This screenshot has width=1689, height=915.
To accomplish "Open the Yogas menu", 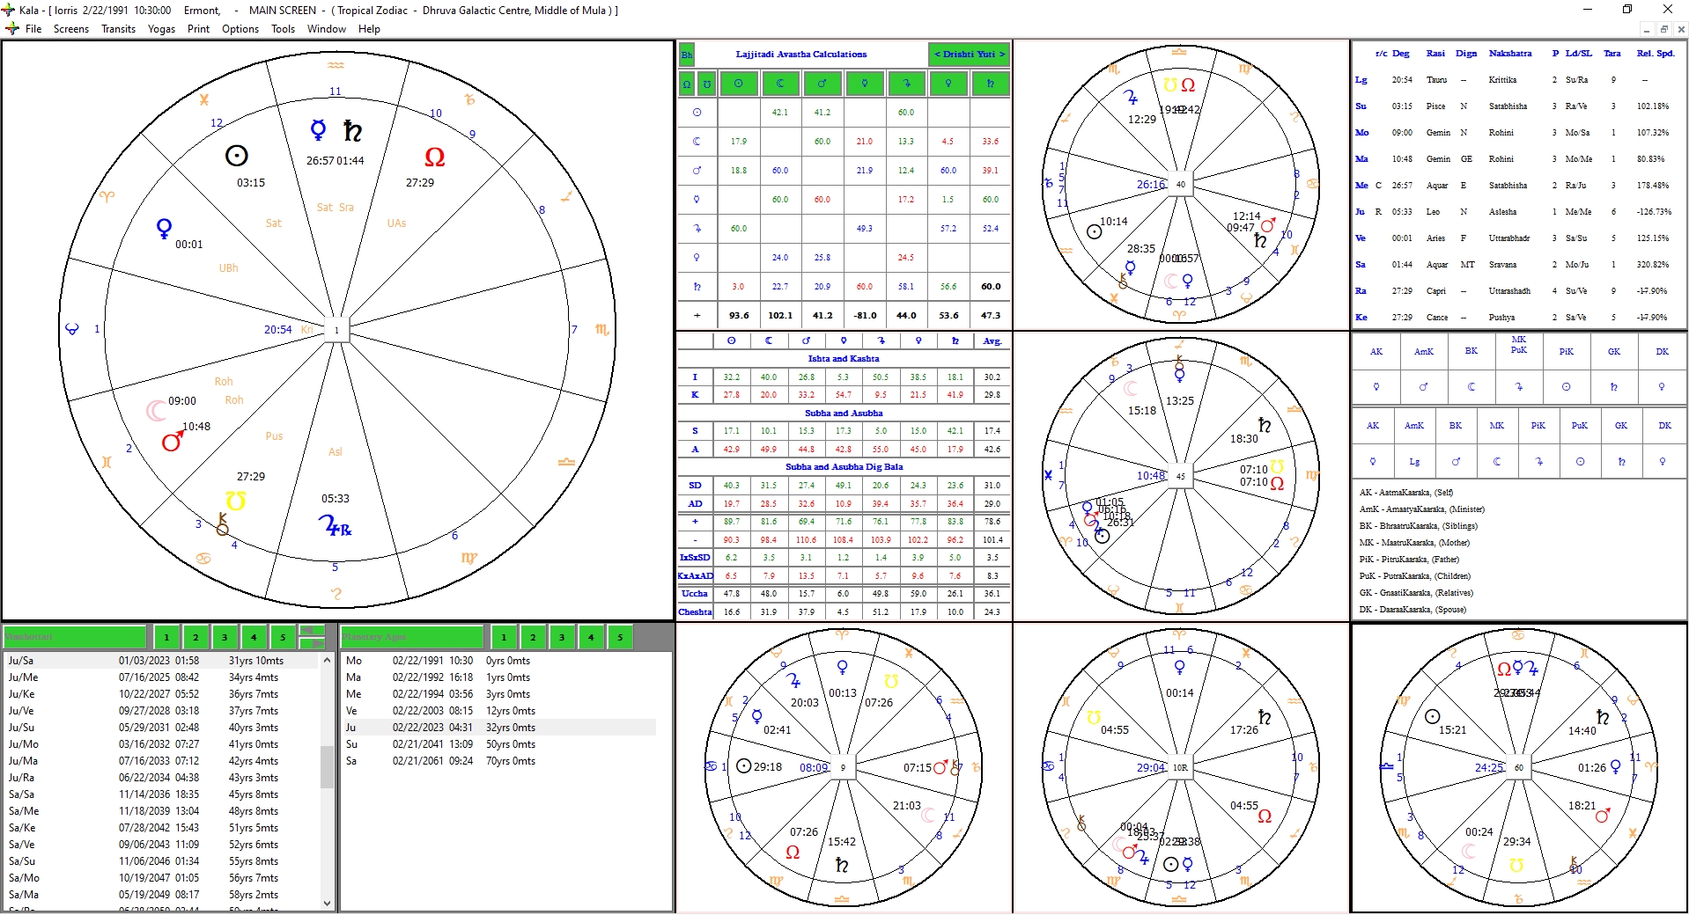I will tap(161, 29).
